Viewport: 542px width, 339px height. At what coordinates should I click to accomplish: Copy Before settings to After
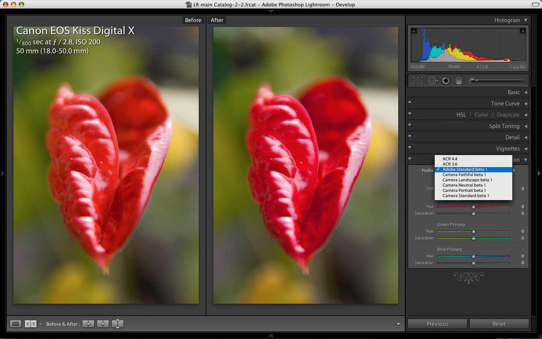pyautogui.click(x=88, y=324)
